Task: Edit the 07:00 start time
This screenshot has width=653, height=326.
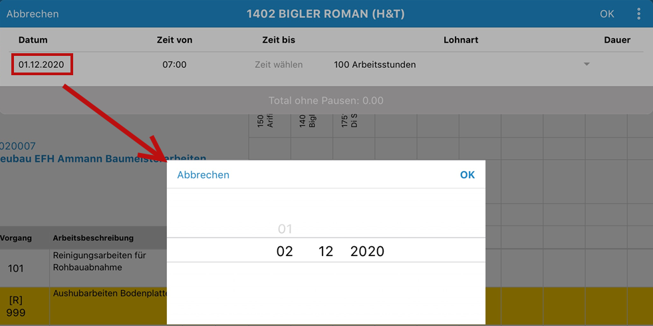Action: click(174, 65)
